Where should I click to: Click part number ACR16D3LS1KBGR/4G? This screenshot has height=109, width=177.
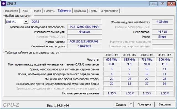point(84,42)
